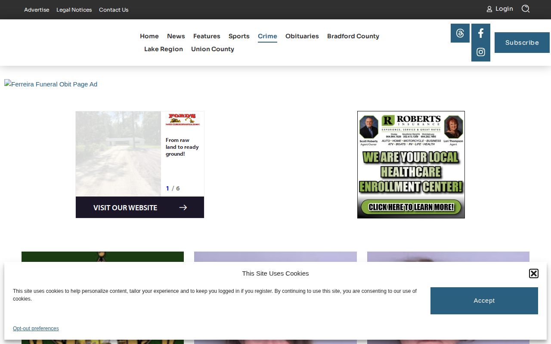Accept the site cookies

[x=484, y=301]
